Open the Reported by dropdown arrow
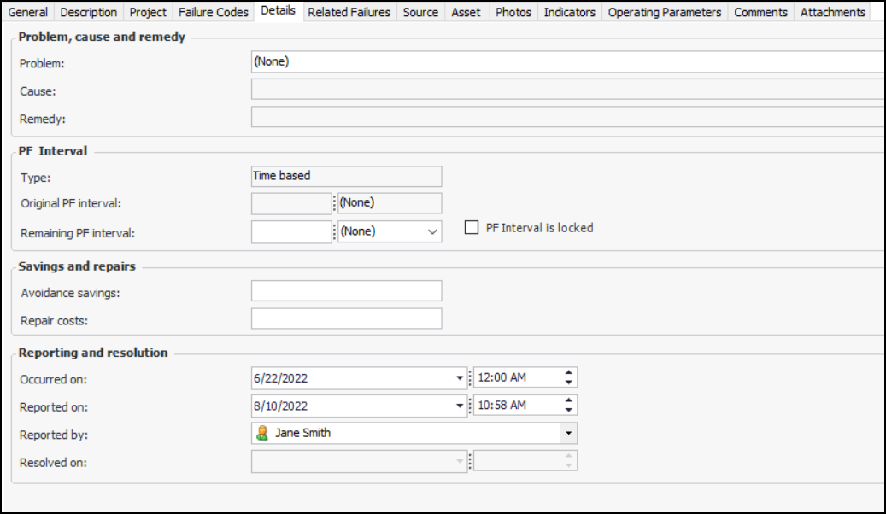886x514 pixels. click(x=568, y=433)
